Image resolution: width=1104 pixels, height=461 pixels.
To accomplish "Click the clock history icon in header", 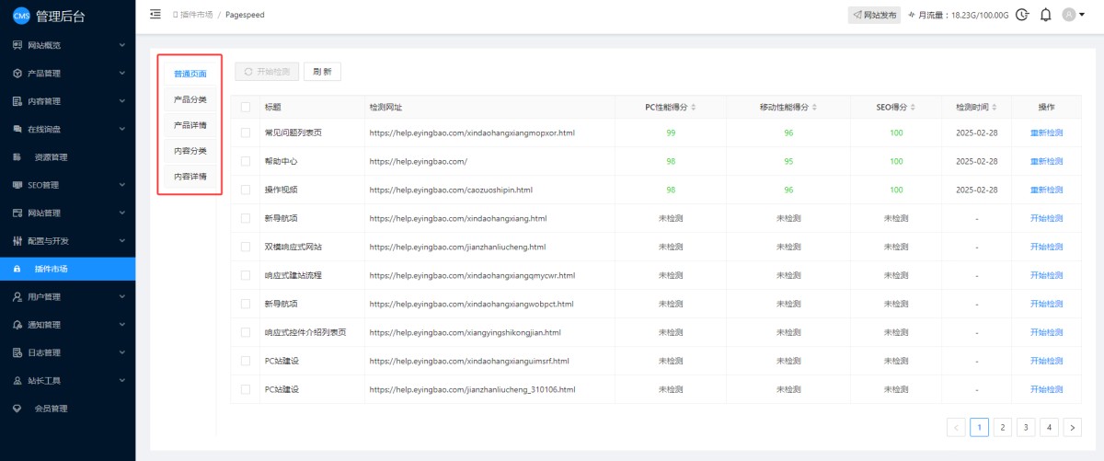I will (1022, 15).
